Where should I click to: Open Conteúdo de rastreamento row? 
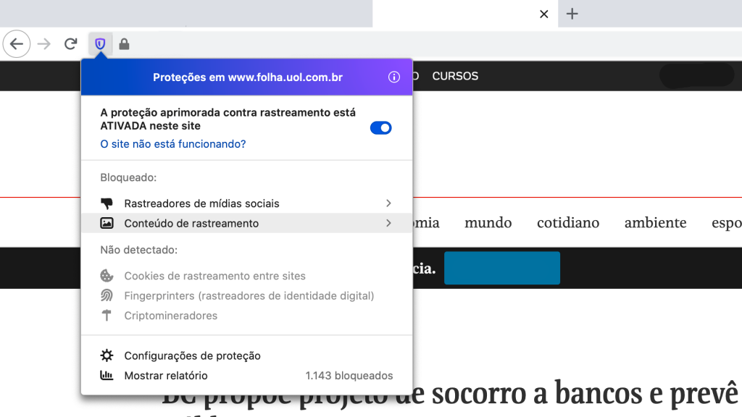pos(246,223)
